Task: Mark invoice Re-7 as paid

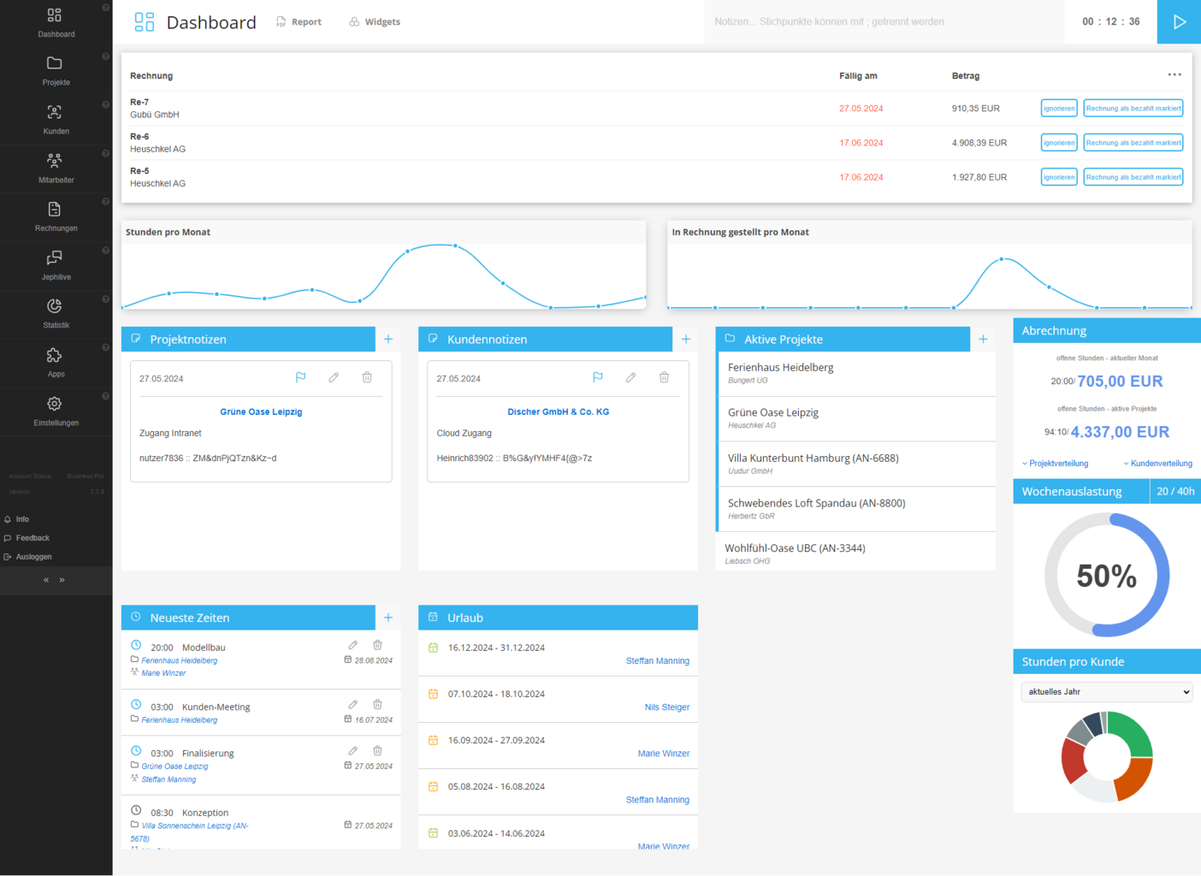Action: click(1133, 109)
